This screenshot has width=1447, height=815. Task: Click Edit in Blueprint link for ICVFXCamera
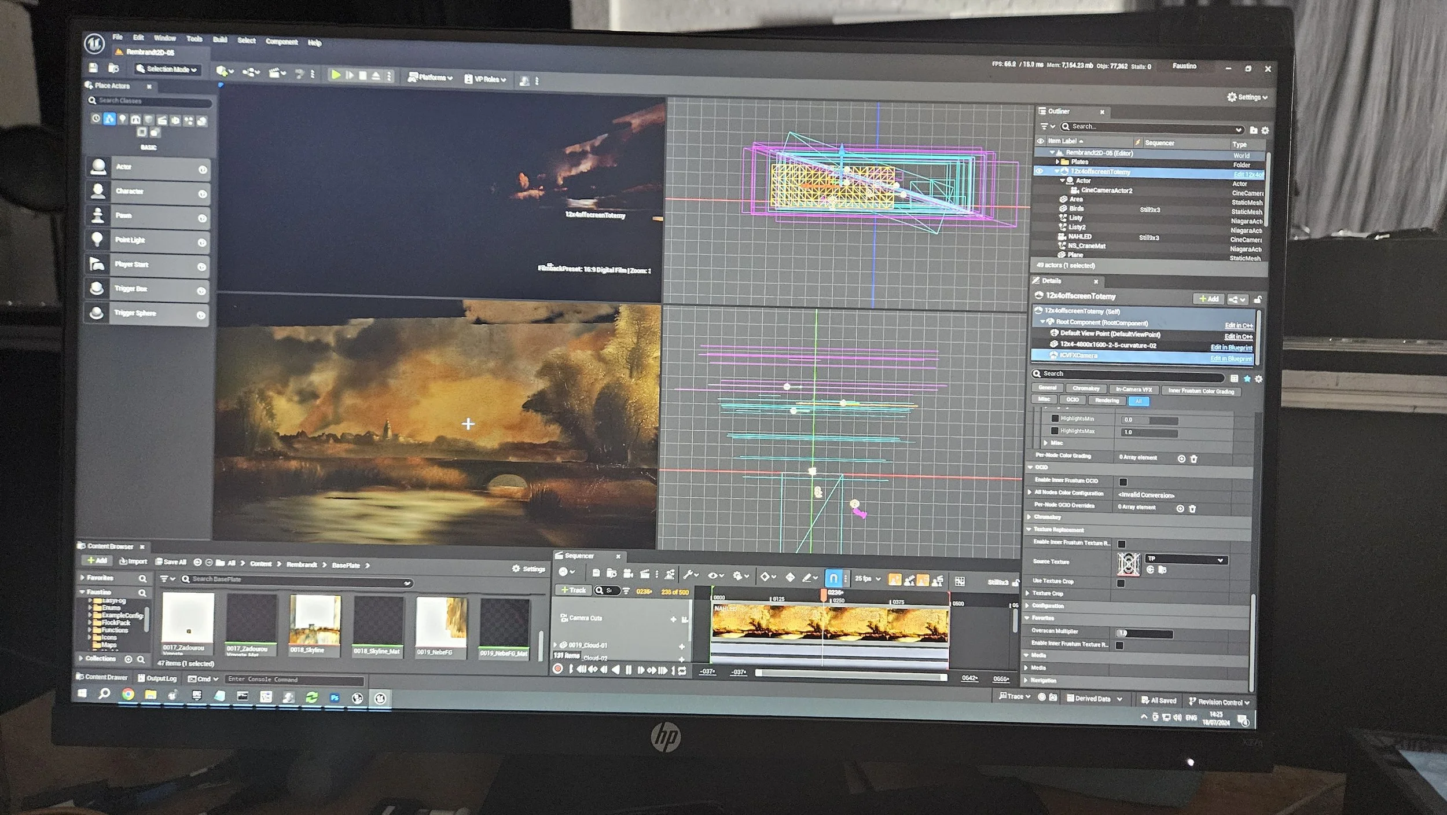point(1231,359)
